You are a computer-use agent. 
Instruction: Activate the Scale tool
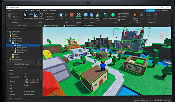36,16
